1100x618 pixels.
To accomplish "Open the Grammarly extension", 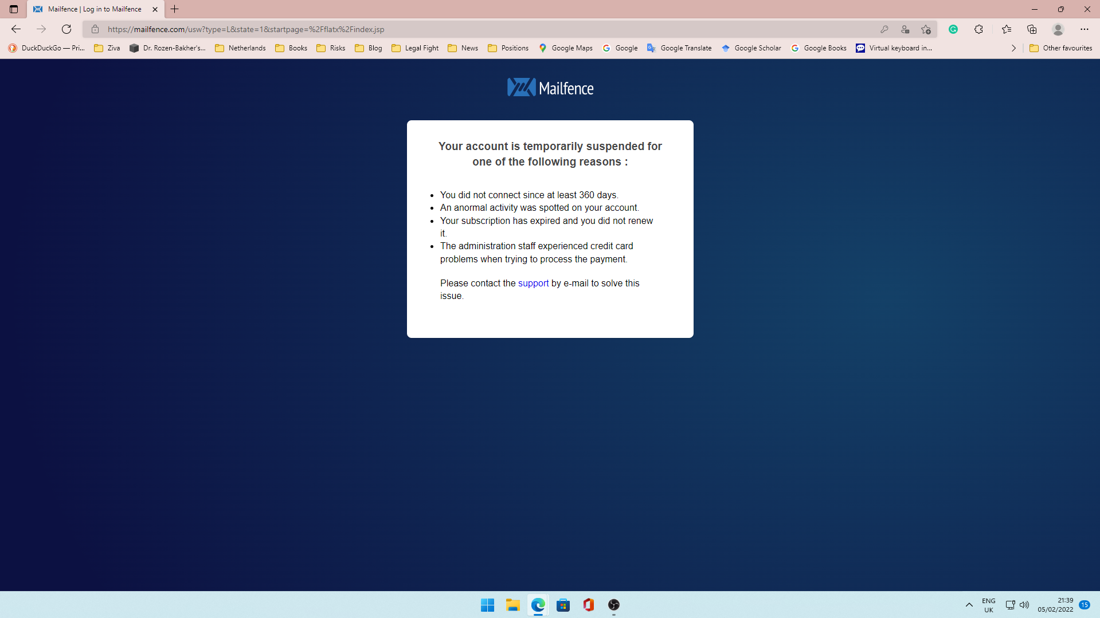I will coord(953,29).
